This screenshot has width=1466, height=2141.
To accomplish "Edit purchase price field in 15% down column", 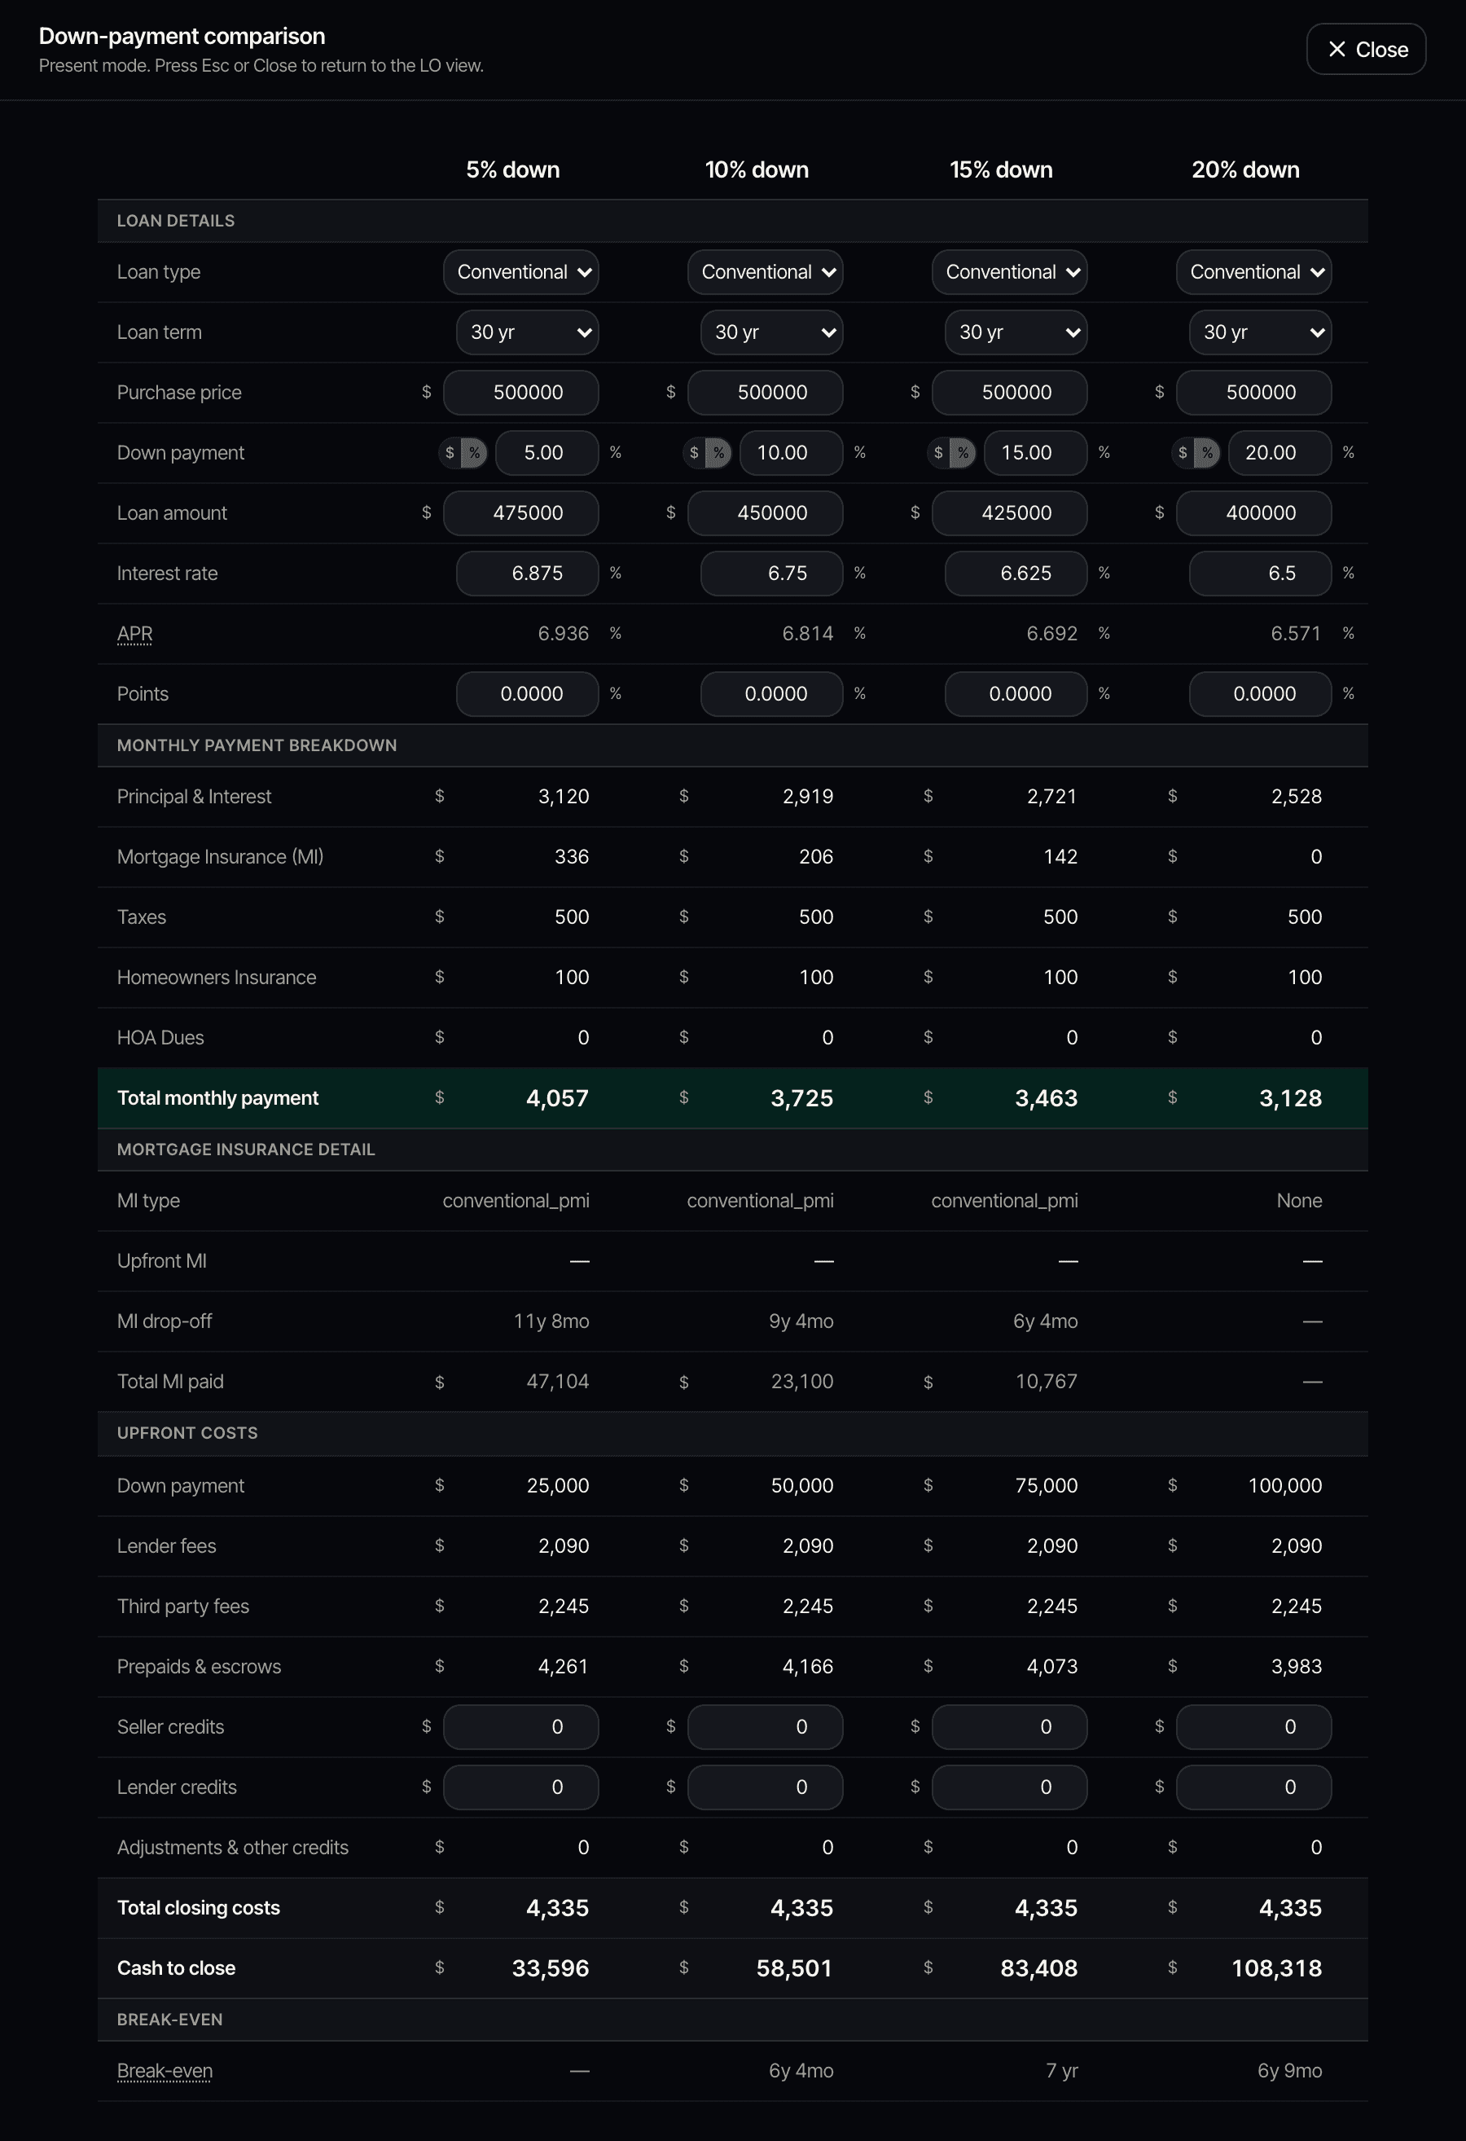I will (1009, 393).
